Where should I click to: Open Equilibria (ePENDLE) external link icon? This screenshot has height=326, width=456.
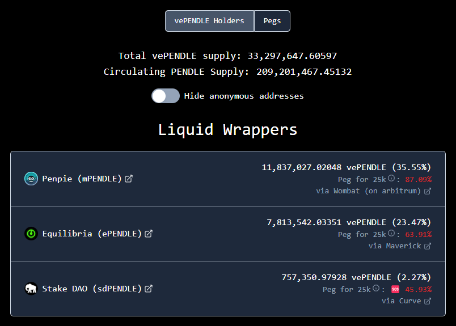[x=149, y=234]
